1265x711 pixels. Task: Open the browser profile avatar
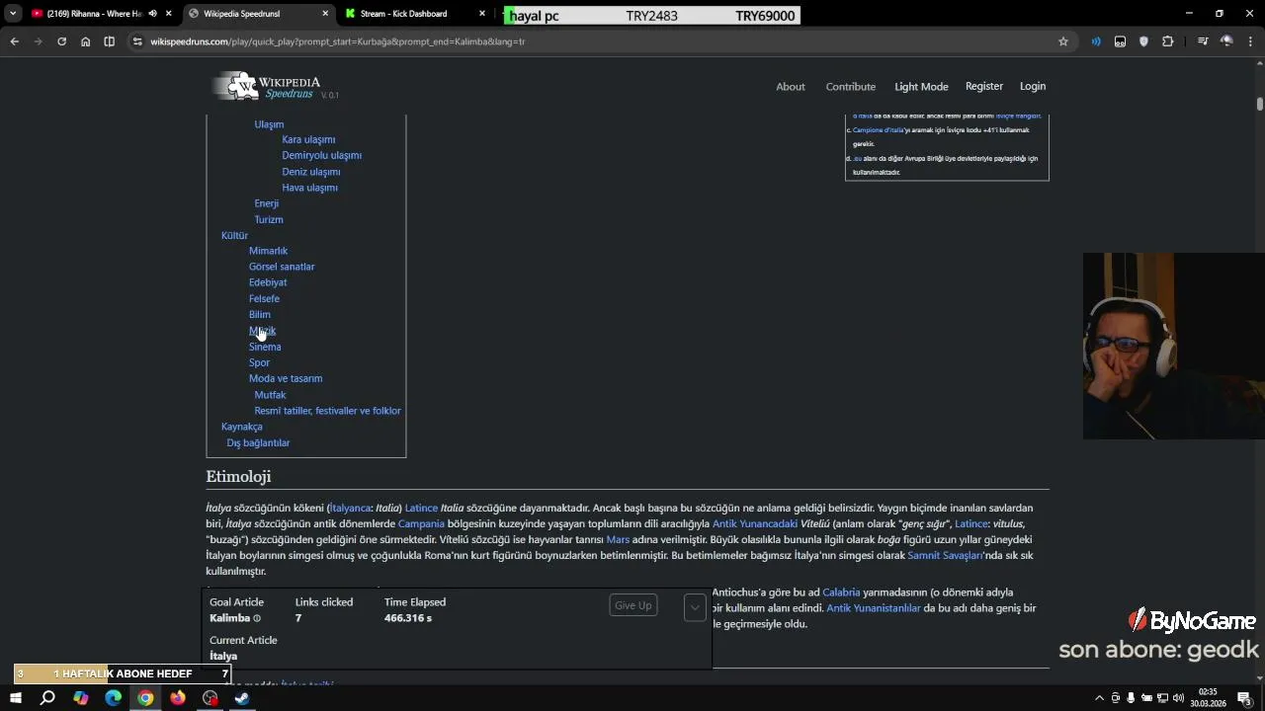(1226, 41)
